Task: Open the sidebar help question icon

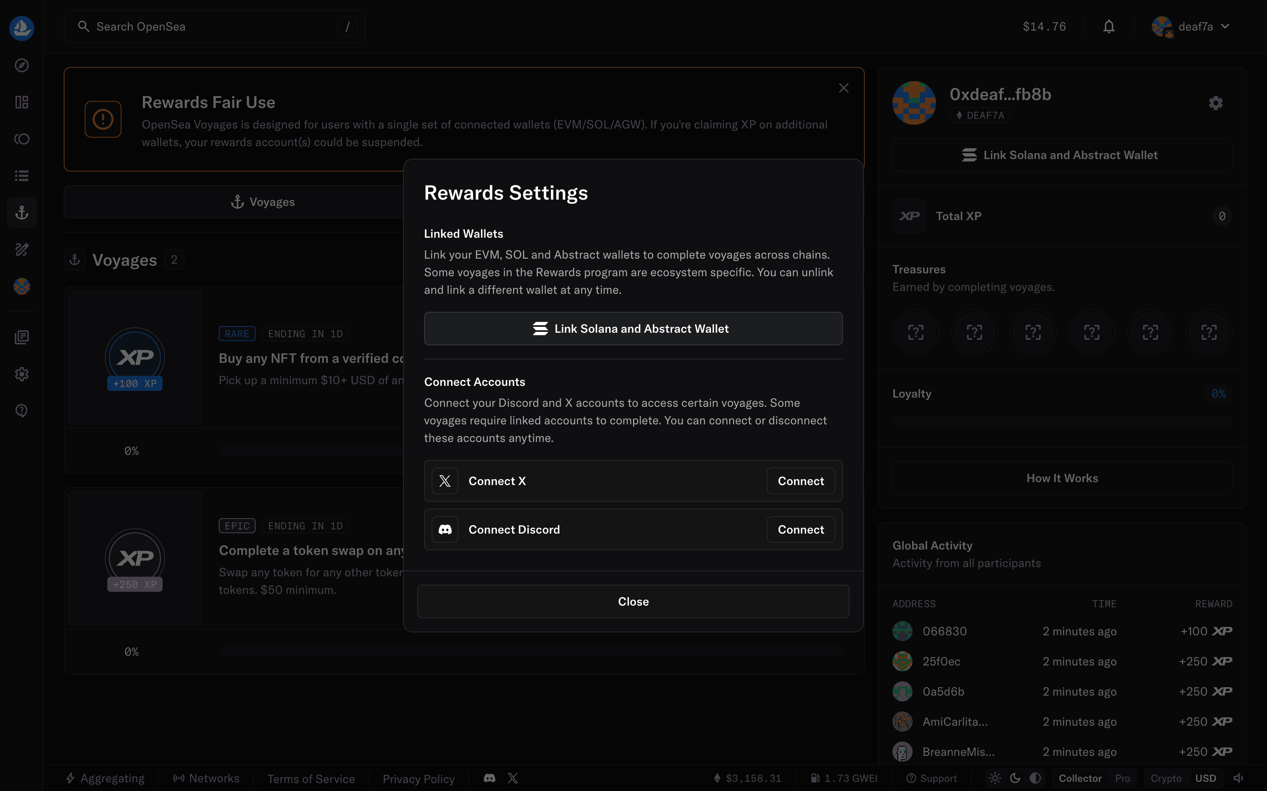Action: [x=21, y=411]
